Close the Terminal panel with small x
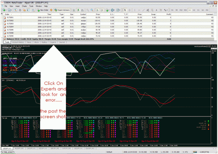This screenshot has width=218, height=154. coord(2,14)
